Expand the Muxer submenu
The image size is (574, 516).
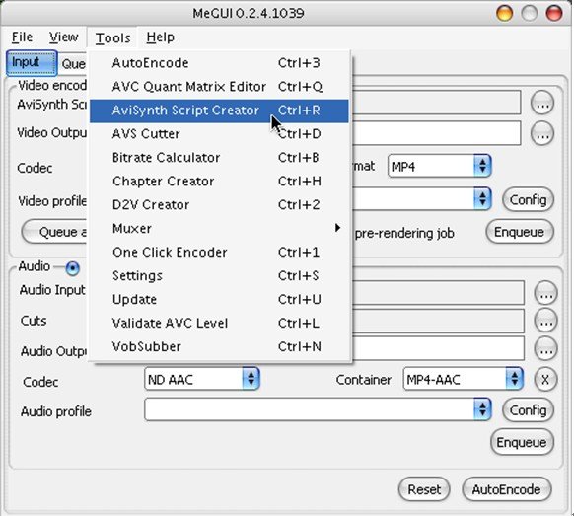pyautogui.click(x=219, y=229)
